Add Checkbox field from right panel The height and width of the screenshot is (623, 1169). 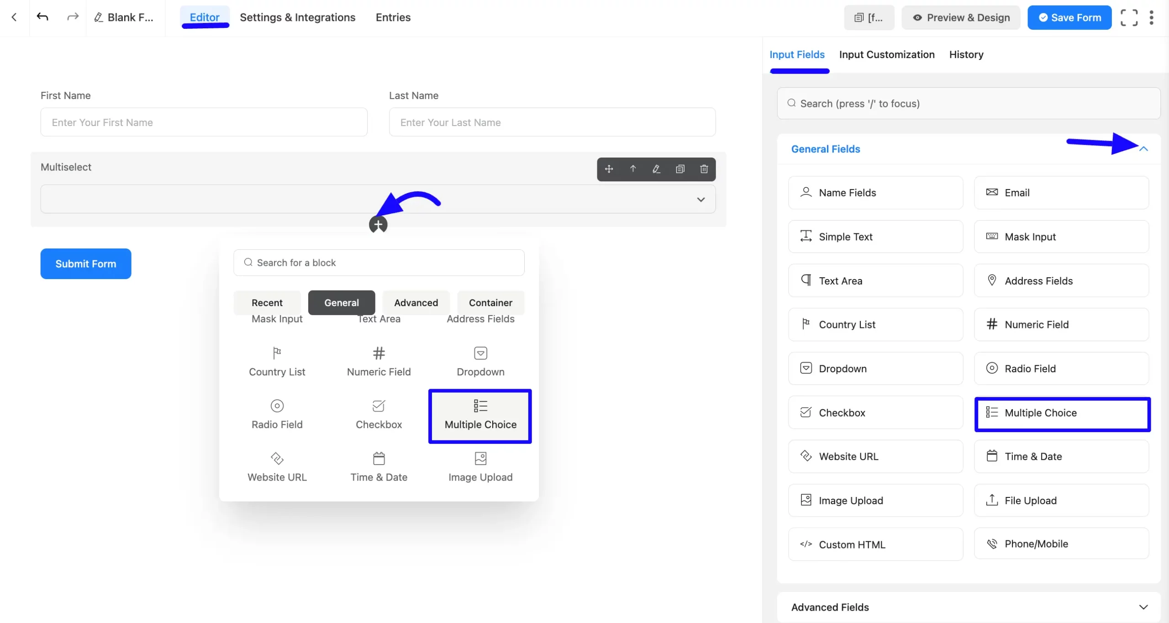coord(875,412)
